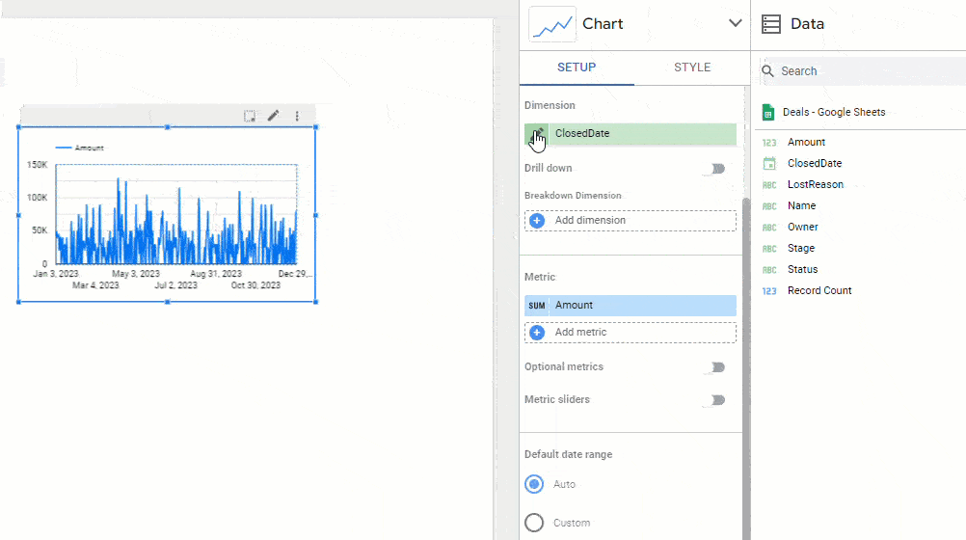The width and height of the screenshot is (966, 540).
Task: Click the SUM aggregation badge on Amount
Action: [x=537, y=305]
